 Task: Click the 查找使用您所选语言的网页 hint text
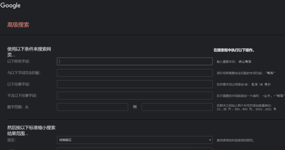[235, 140]
